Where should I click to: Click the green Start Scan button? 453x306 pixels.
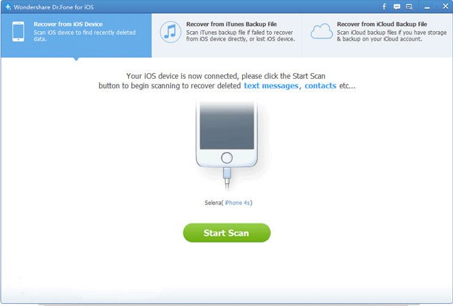(x=227, y=233)
